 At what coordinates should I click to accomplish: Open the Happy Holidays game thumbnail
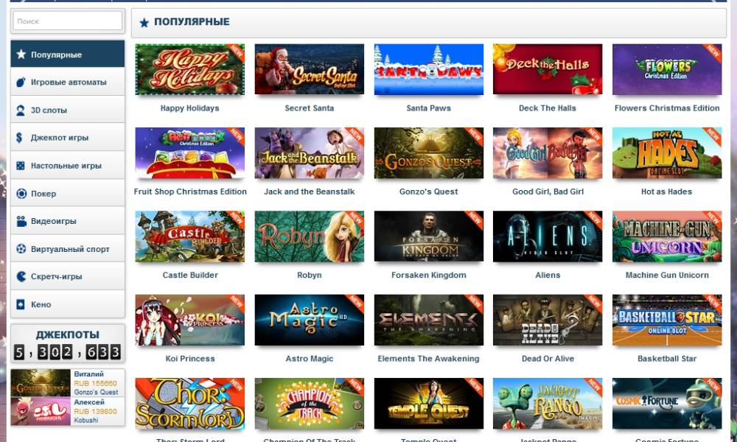[x=190, y=69]
